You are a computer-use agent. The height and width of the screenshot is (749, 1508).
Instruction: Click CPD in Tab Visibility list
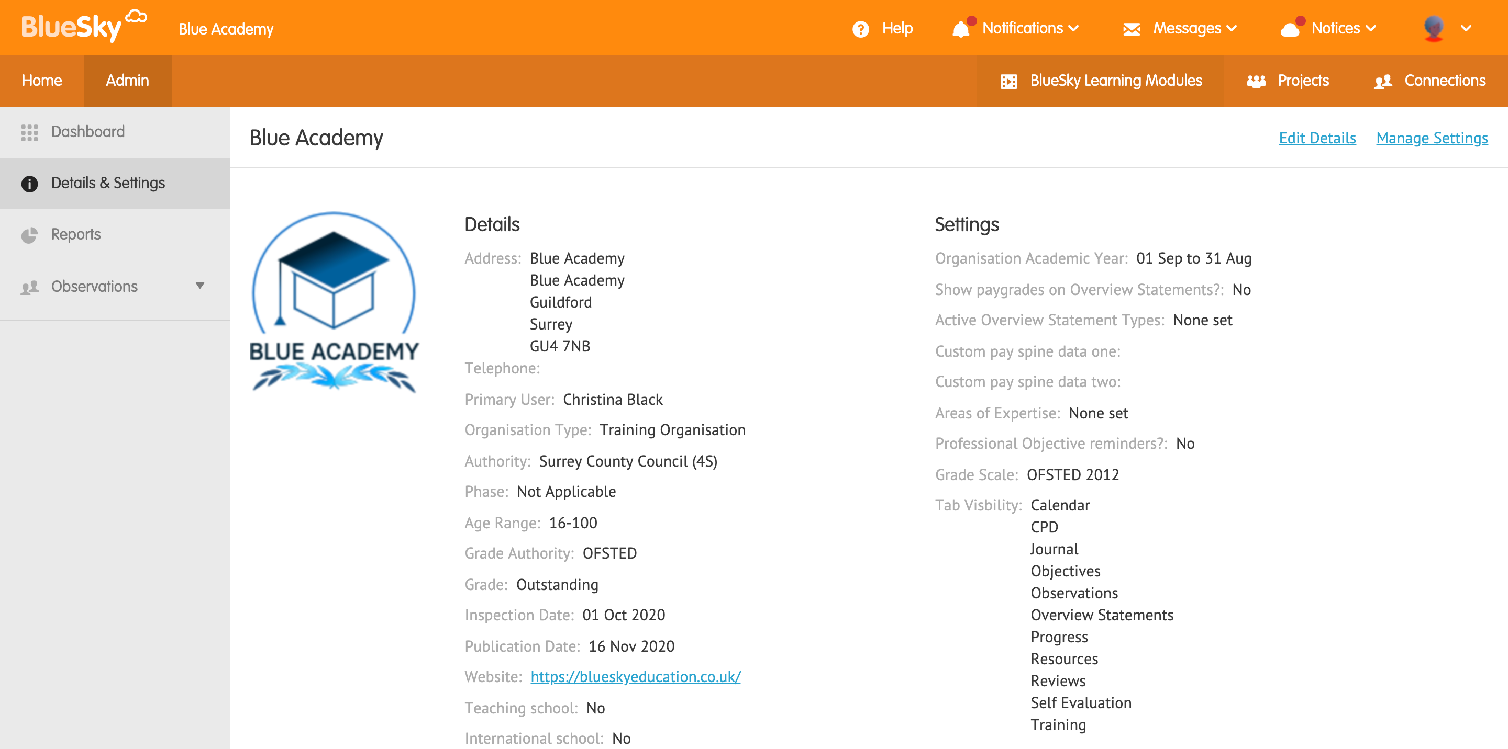pyautogui.click(x=1045, y=527)
